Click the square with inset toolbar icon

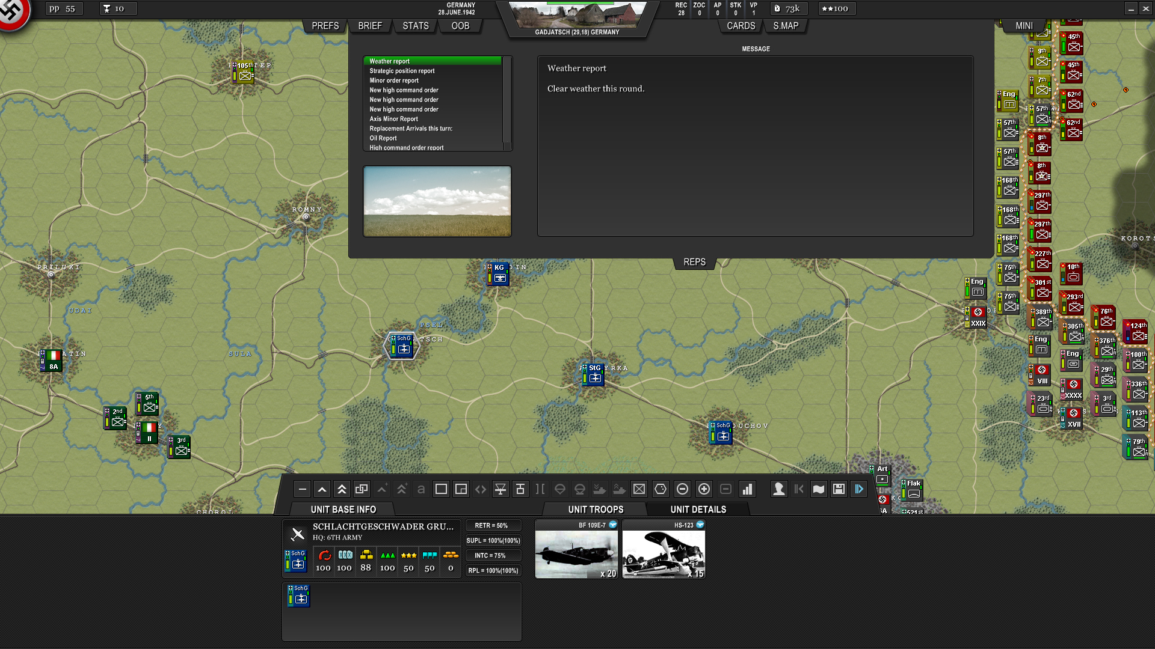pos(461,489)
